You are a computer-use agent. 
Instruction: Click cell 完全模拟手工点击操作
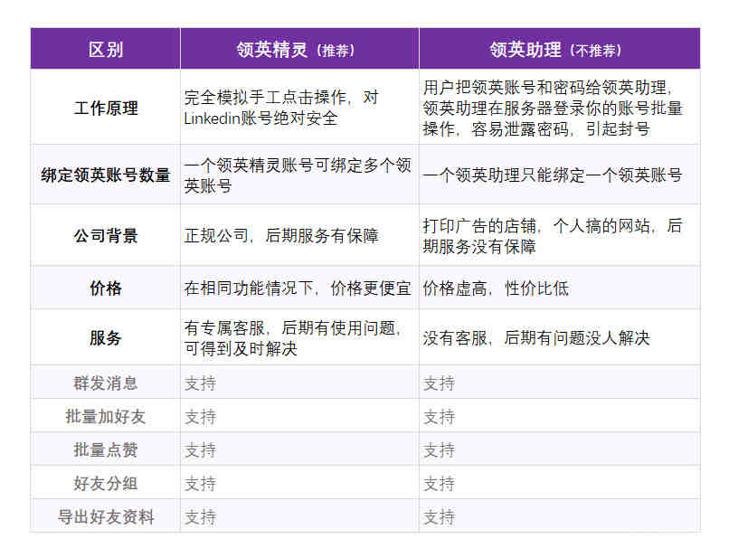click(x=299, y=108)
